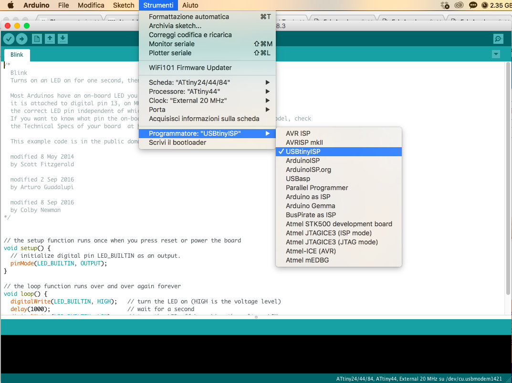Screen dimensions: 512x383
Task: Click Correggi codifica e ricarica
Action: tap(208, 35)
